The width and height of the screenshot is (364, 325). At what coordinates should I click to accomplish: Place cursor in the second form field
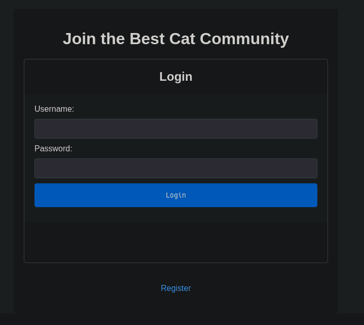click(x=176, y=168)
